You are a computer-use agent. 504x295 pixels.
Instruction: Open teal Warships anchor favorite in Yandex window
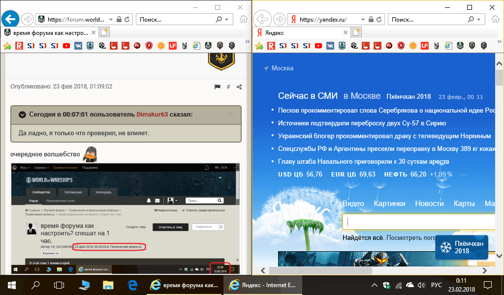point(342,46)
